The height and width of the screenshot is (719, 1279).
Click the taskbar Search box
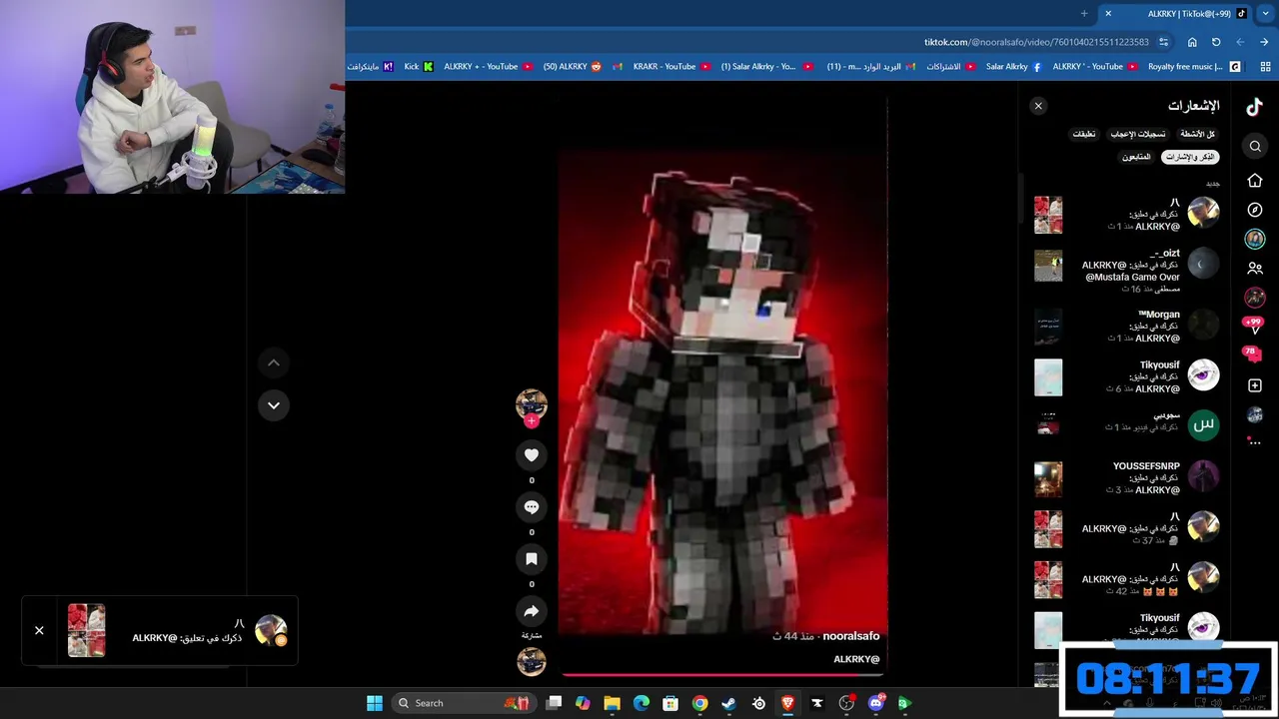[463, 703]
